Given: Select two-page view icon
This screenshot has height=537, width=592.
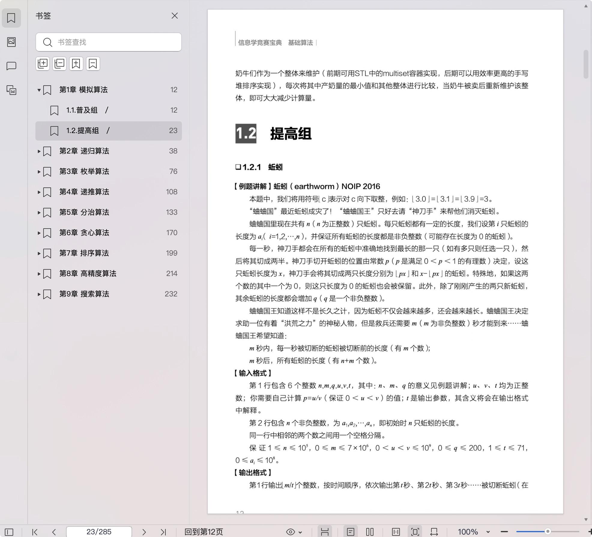Looking at the screenshot, I should [x=370, y=532].
